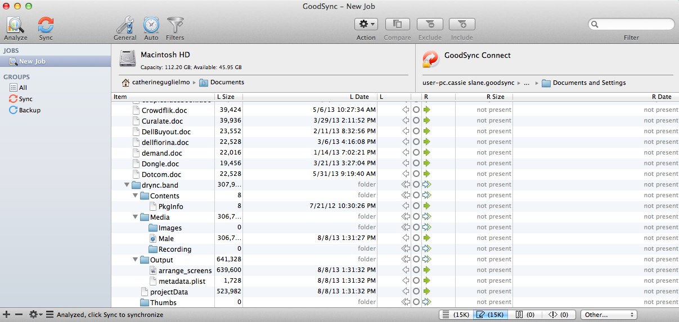Select New Job in Jobs list
The height and width of the screenshot is (322, 679).
pyautogui.click(x=32, y=61)
